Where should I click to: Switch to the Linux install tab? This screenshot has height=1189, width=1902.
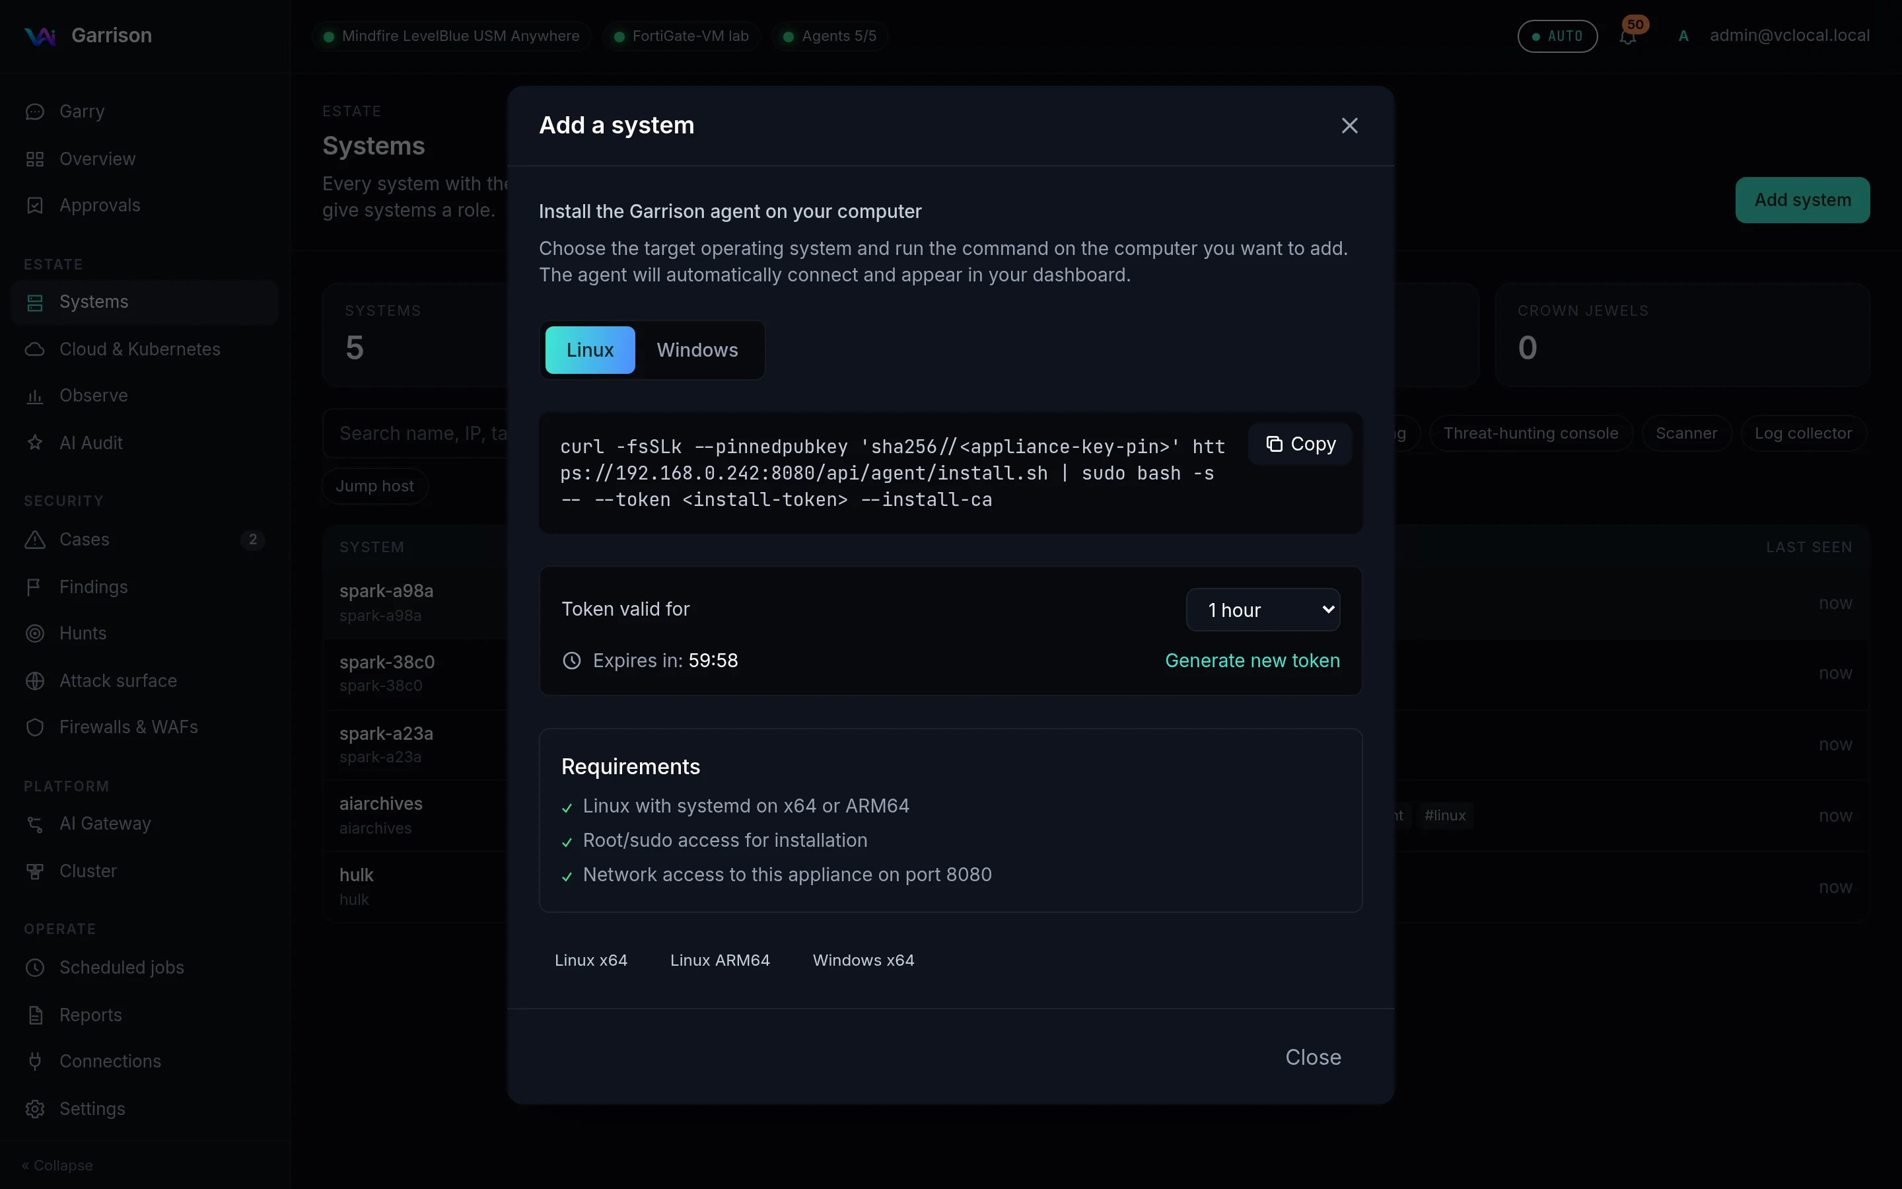point(590,350)
